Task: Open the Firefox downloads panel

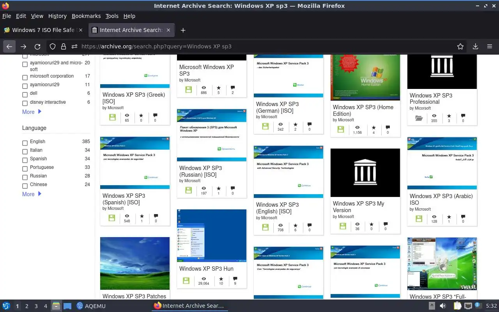Action: pos(475,46)
